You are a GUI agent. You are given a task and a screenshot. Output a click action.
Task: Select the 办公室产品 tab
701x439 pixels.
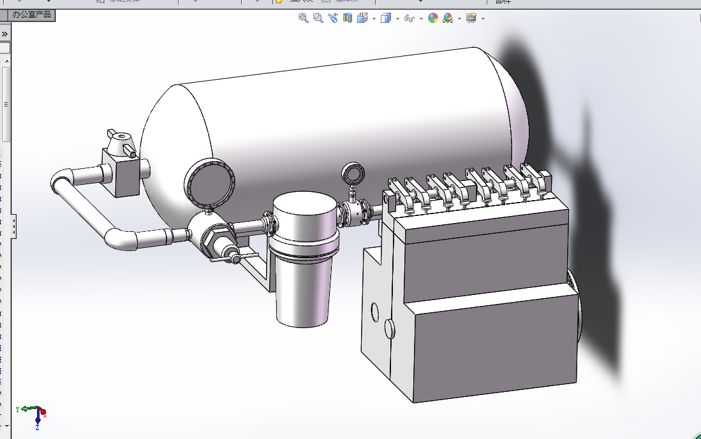click(x=31, y=14)
